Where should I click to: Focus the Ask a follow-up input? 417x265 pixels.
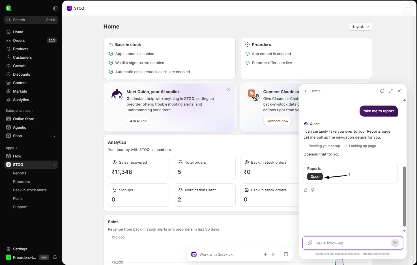tap(352, 243)
